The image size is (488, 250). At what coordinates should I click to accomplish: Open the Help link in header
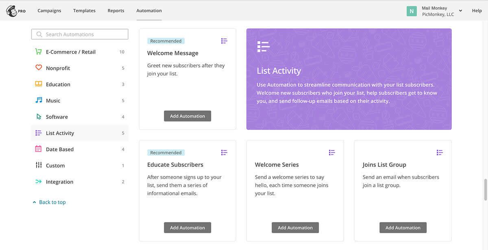coord(477,11)
